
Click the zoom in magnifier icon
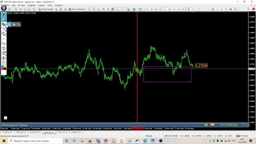104,9
